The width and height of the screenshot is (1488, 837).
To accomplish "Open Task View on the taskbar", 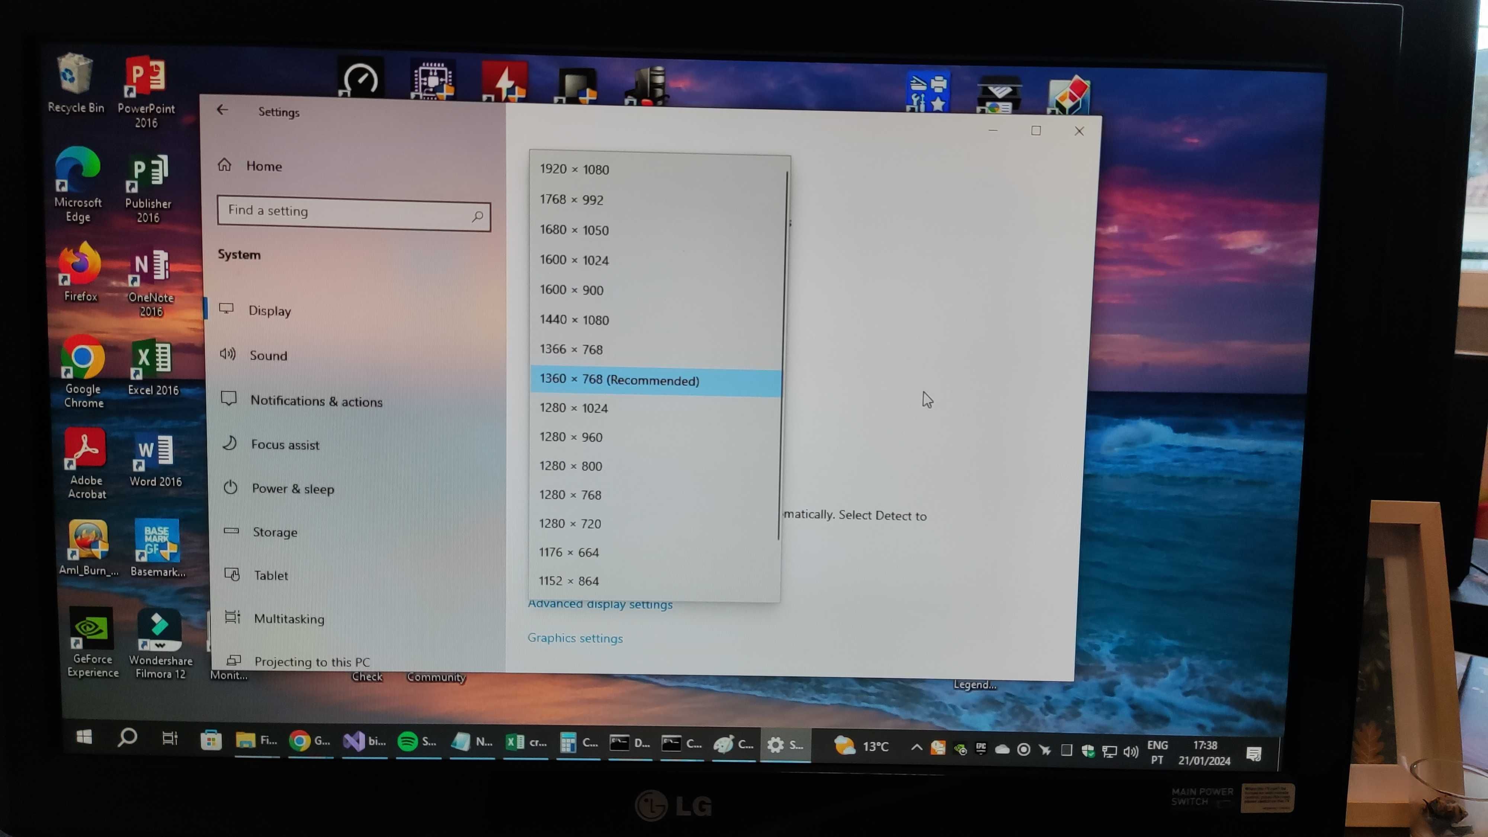I will tap(169, 738).
